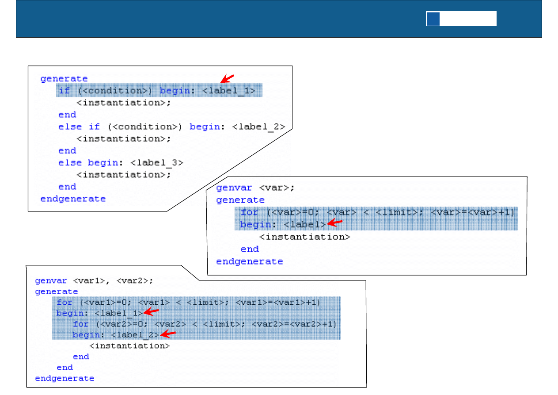558x395 pixels.
Task: Click 'generate' keyword atop if-else block
Action: 64,79
